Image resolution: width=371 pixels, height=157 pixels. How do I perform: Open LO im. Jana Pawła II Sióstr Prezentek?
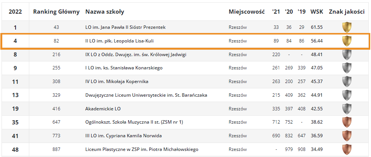(125, 27)
